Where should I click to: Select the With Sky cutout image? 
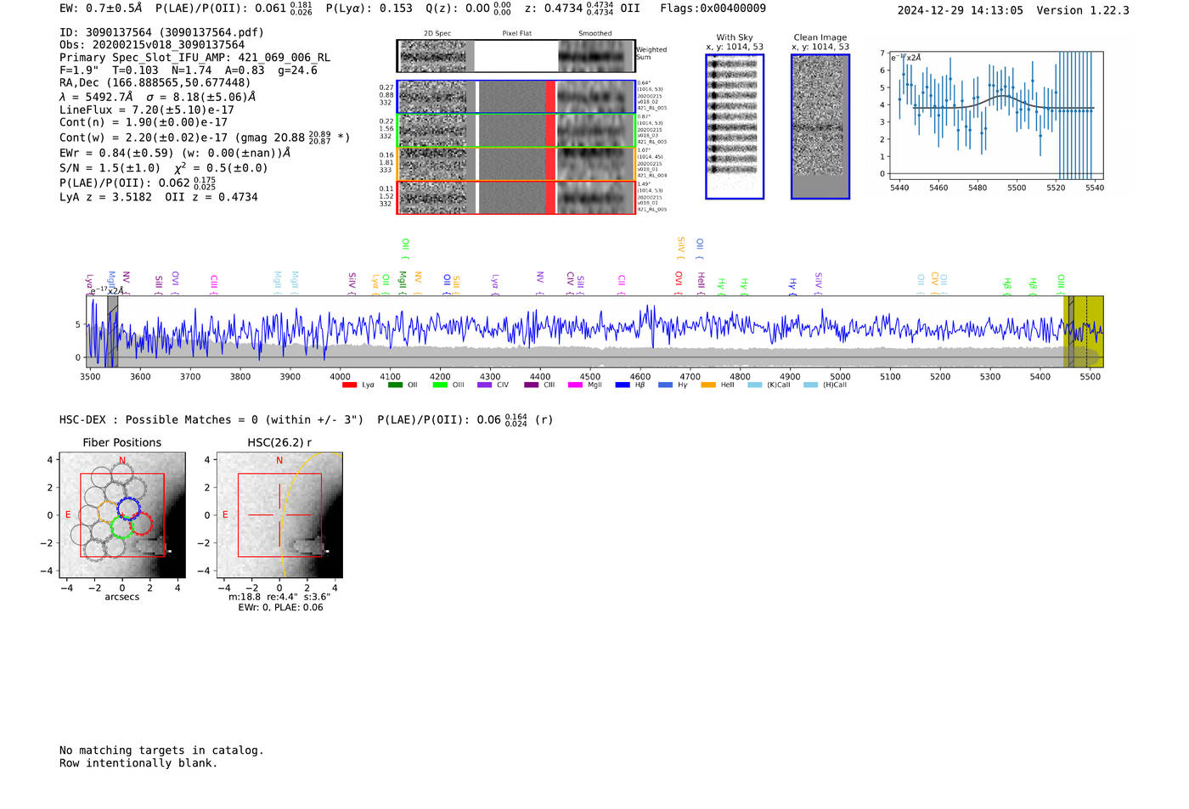coord(735,126)
